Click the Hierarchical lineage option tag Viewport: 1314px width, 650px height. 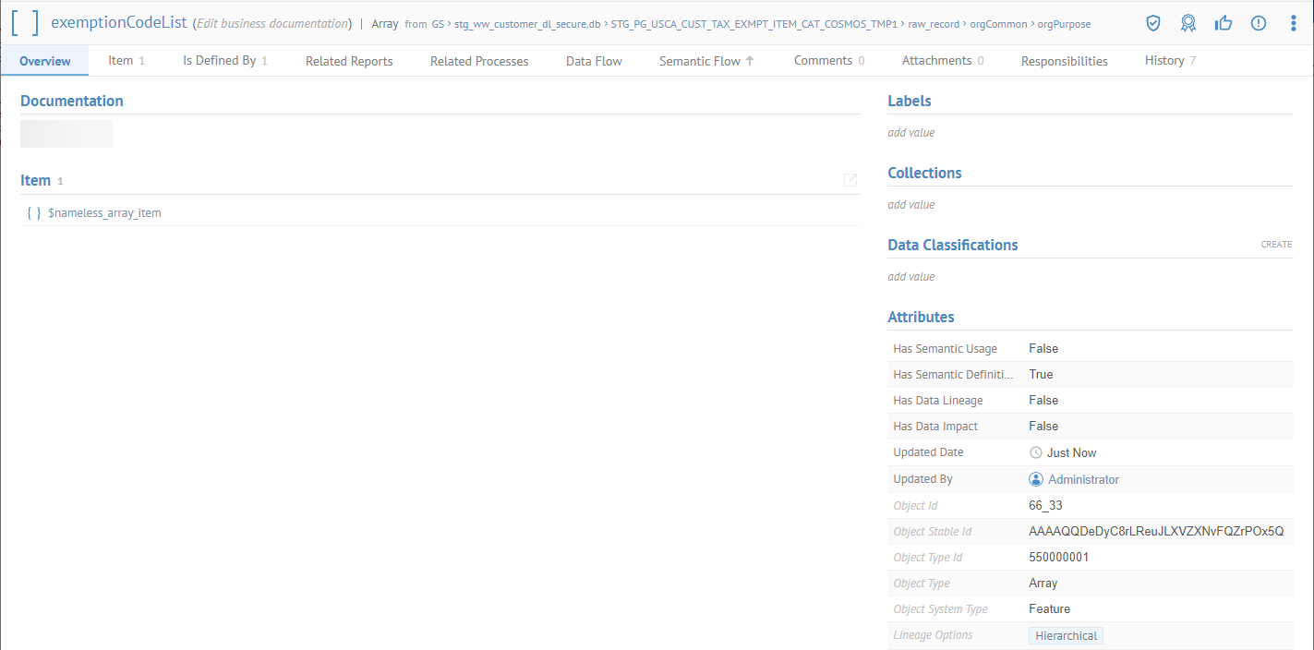pos(1066,636)
